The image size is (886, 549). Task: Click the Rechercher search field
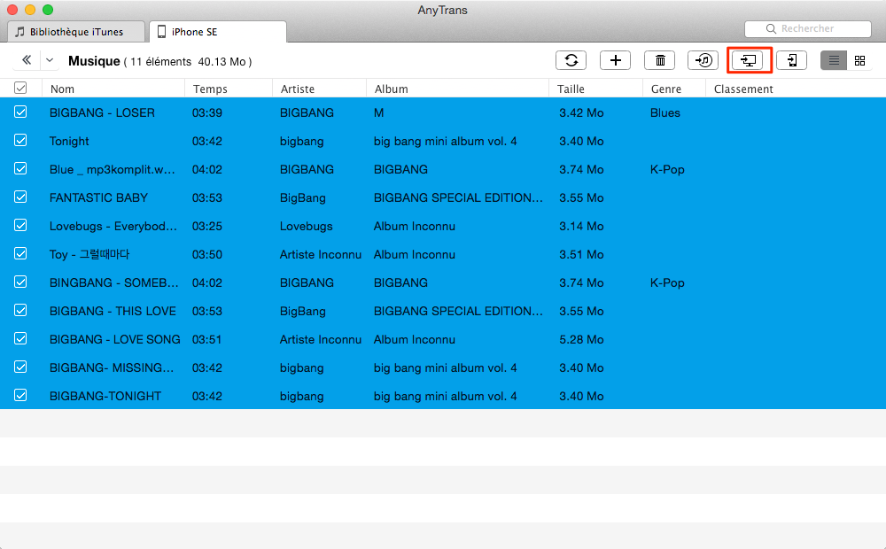pos(808,29)
